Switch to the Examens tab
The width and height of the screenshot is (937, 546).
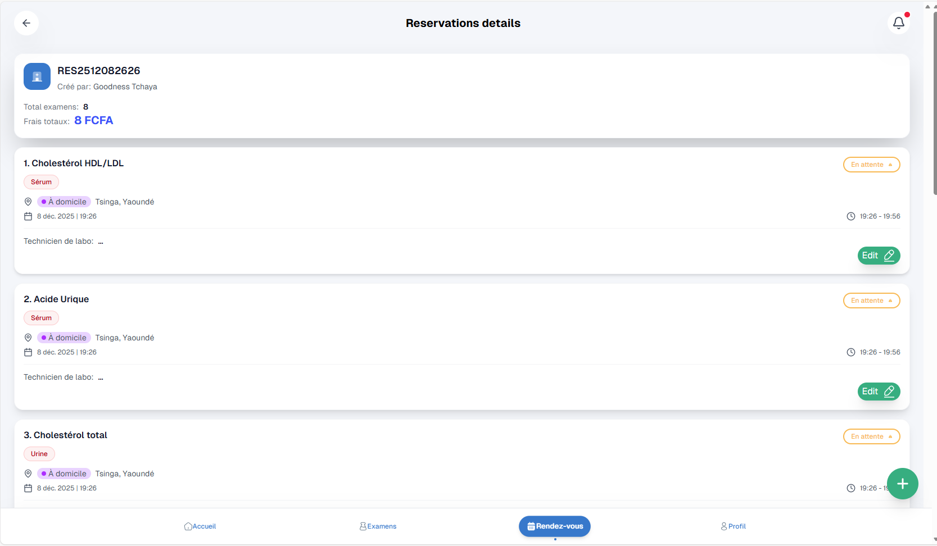click(378, 526)
